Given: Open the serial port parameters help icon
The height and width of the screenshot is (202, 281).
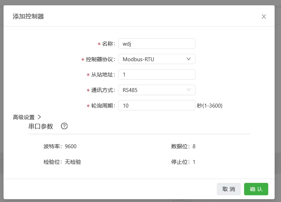Looking at the screenshot, I should click(x=64, y=126).
